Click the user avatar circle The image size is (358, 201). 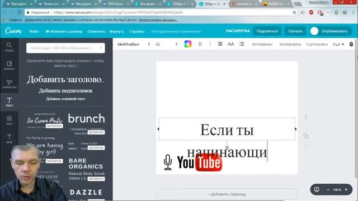click(314, 31)
